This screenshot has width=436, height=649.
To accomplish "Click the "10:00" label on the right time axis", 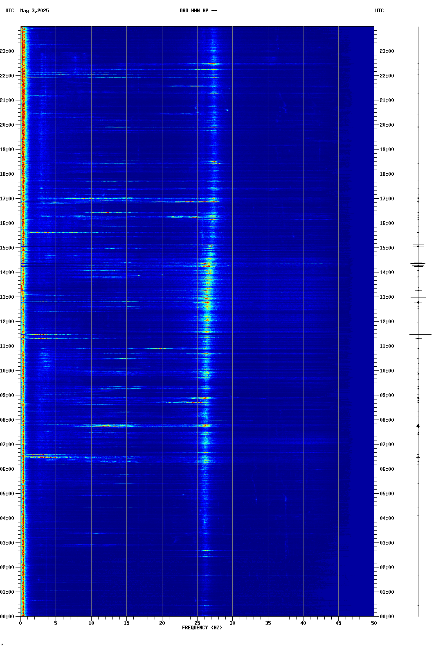I will pyautogui.click(x=387, y=371).
